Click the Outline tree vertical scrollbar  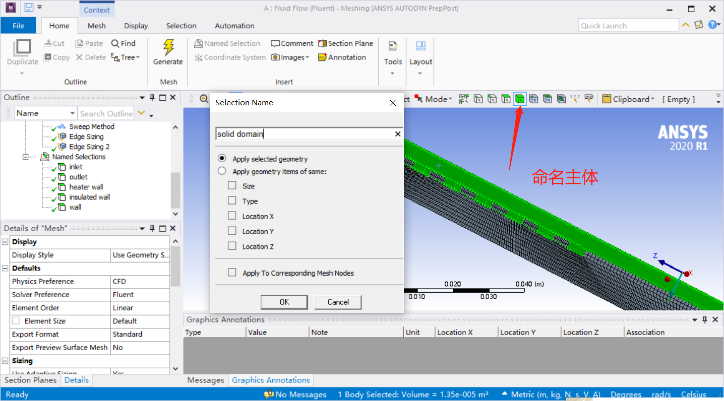(175, 170)
